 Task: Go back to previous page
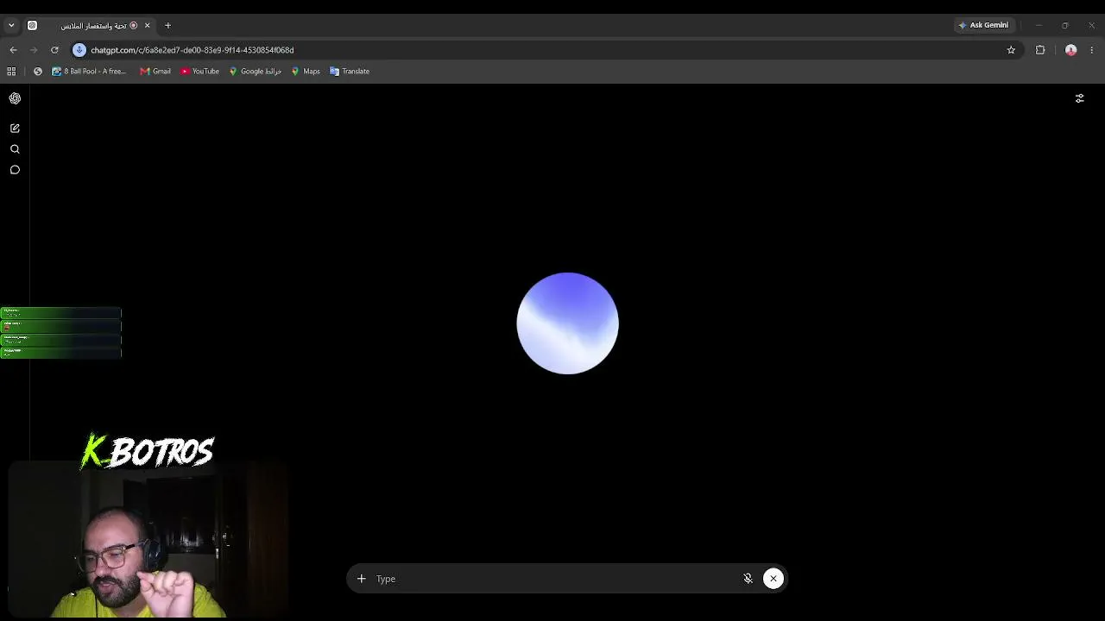pos(13,50)
